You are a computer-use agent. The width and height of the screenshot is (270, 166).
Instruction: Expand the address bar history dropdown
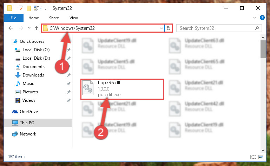[162, 28]
